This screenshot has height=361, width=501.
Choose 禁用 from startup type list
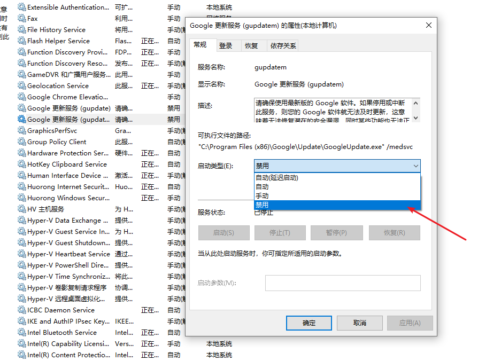tap(337, 205)
